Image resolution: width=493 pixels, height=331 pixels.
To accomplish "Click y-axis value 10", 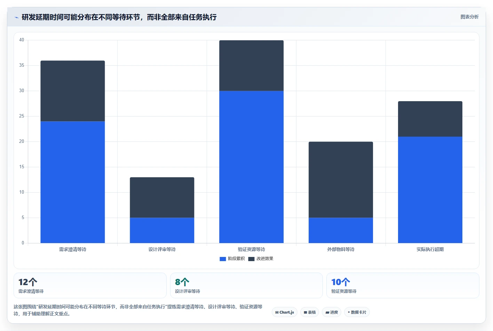I will pyautogui.click(x=22, y=192).
